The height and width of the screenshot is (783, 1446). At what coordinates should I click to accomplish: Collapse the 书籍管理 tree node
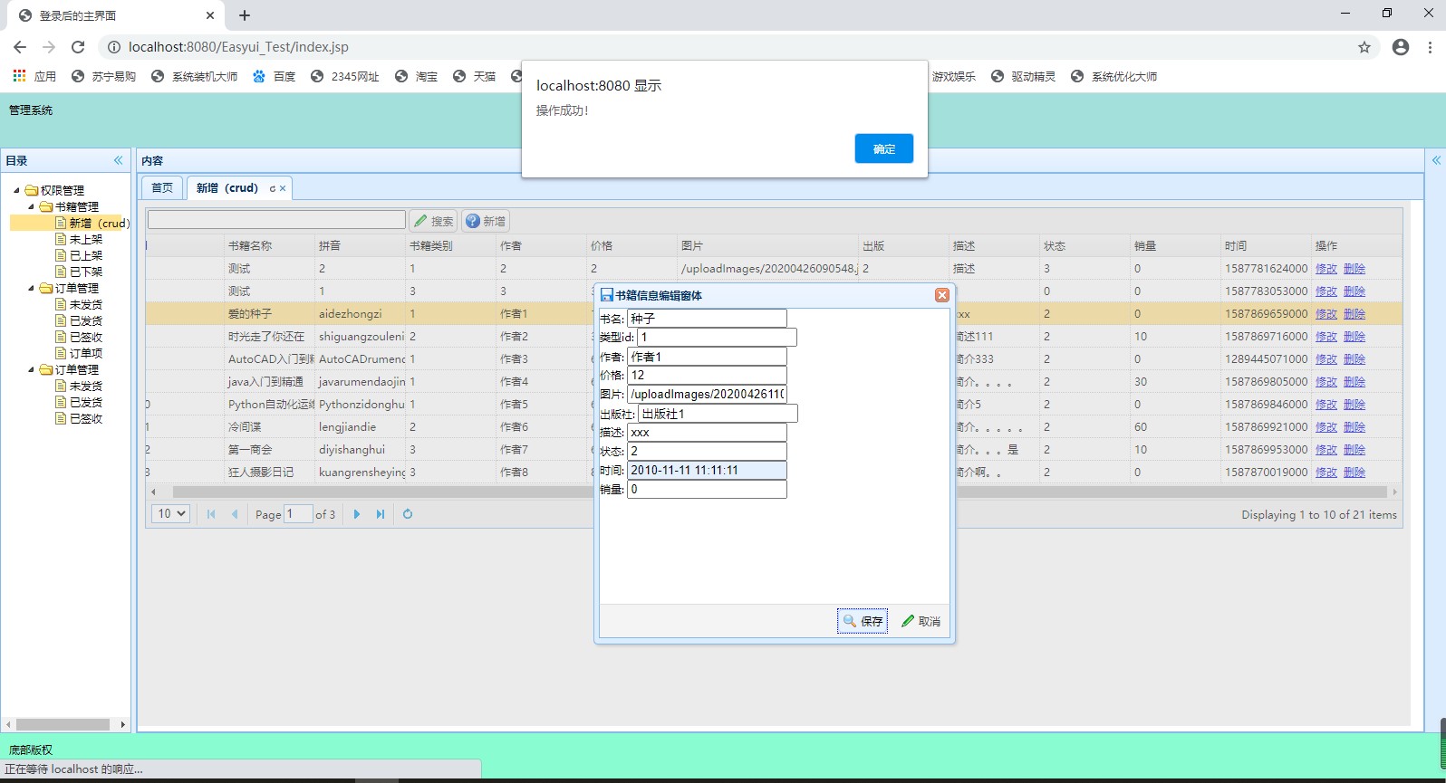(x=31, y=206)
